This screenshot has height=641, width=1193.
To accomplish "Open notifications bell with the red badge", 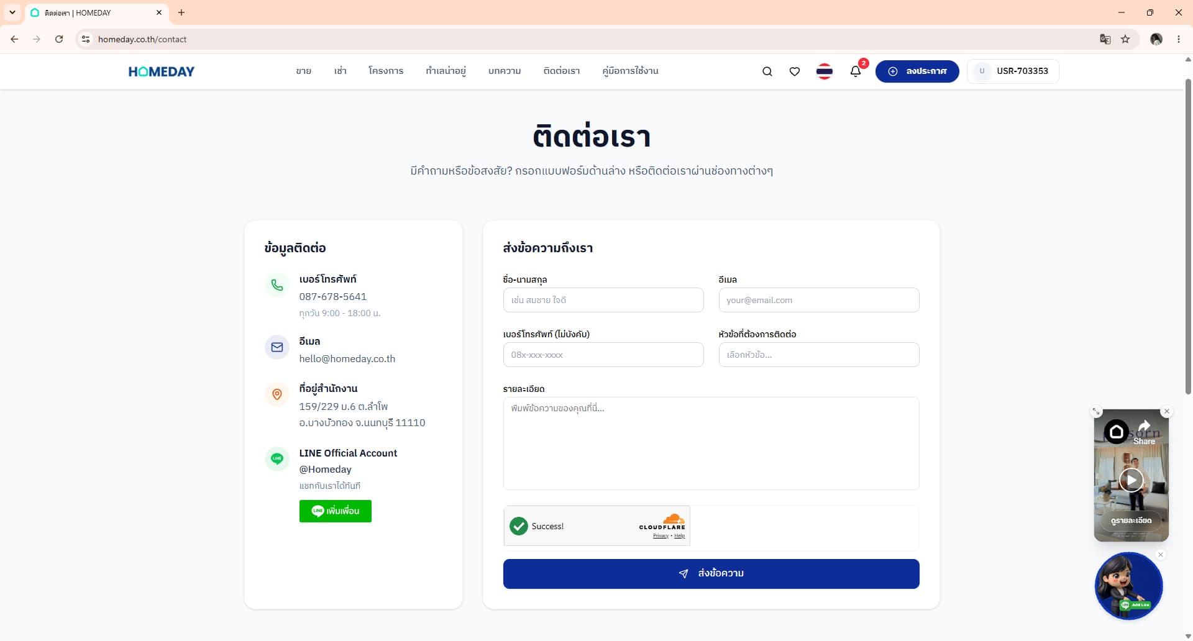I will pyautogui.click(x=856, y=71).
